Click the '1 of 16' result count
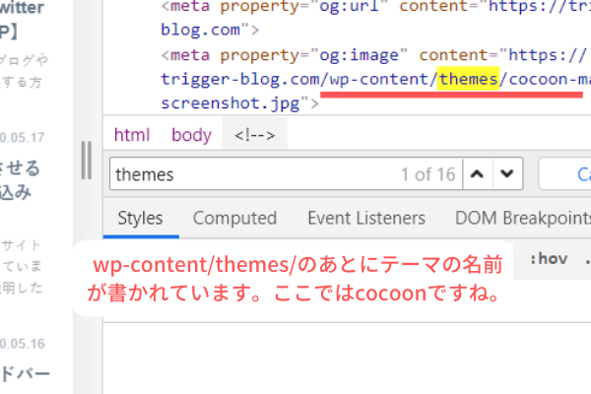 click(x=428, y=174)
